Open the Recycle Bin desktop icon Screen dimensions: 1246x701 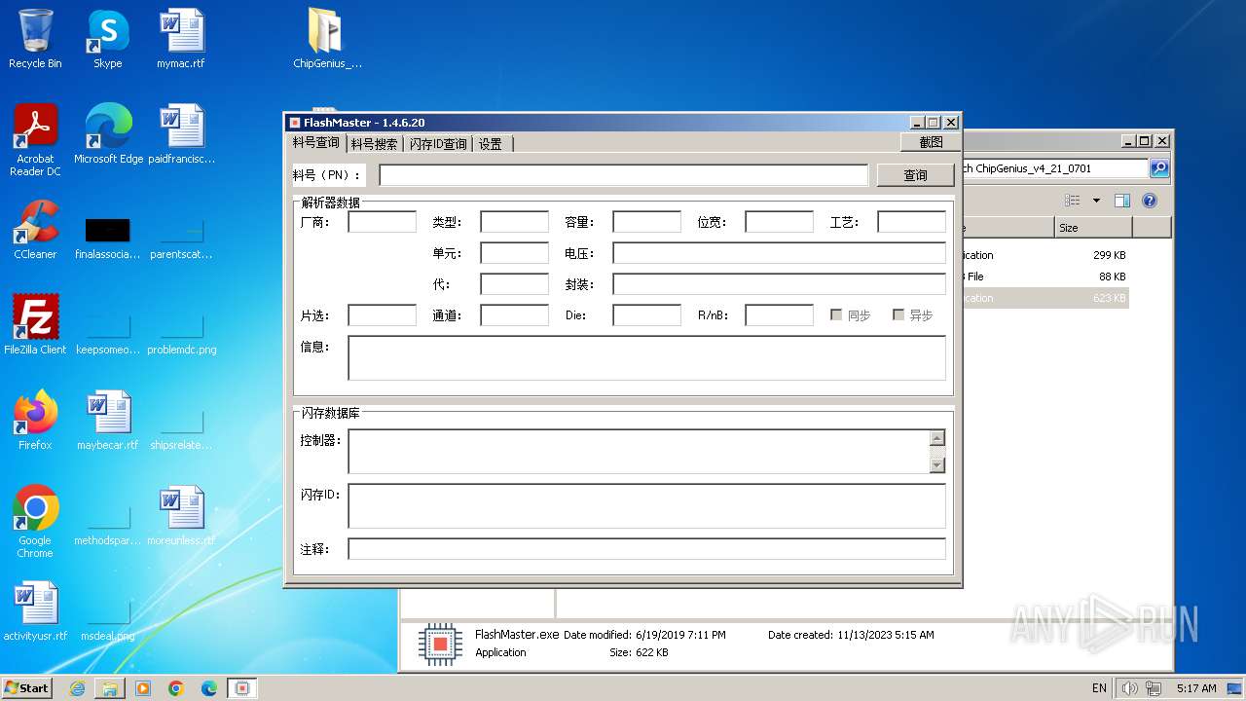(x=35, y=39)
